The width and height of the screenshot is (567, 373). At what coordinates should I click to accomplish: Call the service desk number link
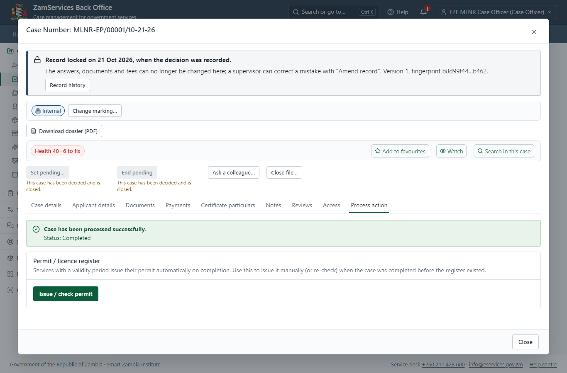click(x=443, y=365)
